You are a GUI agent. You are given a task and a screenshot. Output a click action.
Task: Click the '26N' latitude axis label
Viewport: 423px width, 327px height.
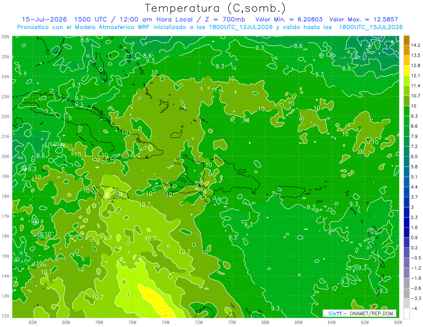(x=5, y=36)
